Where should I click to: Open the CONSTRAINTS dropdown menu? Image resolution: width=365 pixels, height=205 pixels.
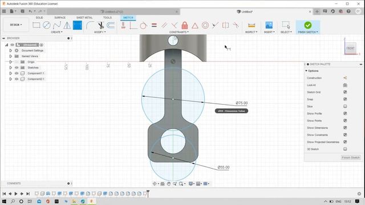point(179,32)
